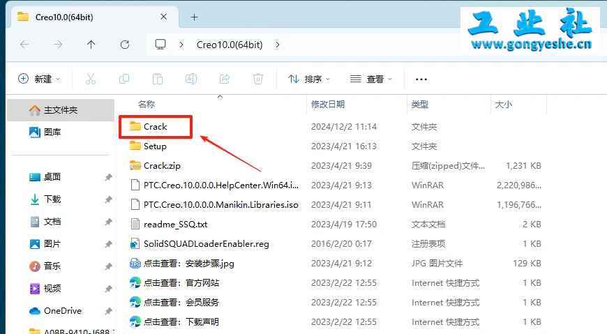Select the Creo10.0(64bit) tab

(95, 17)
